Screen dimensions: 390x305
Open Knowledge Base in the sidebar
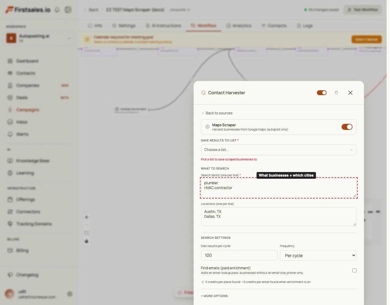click(33, 161)
